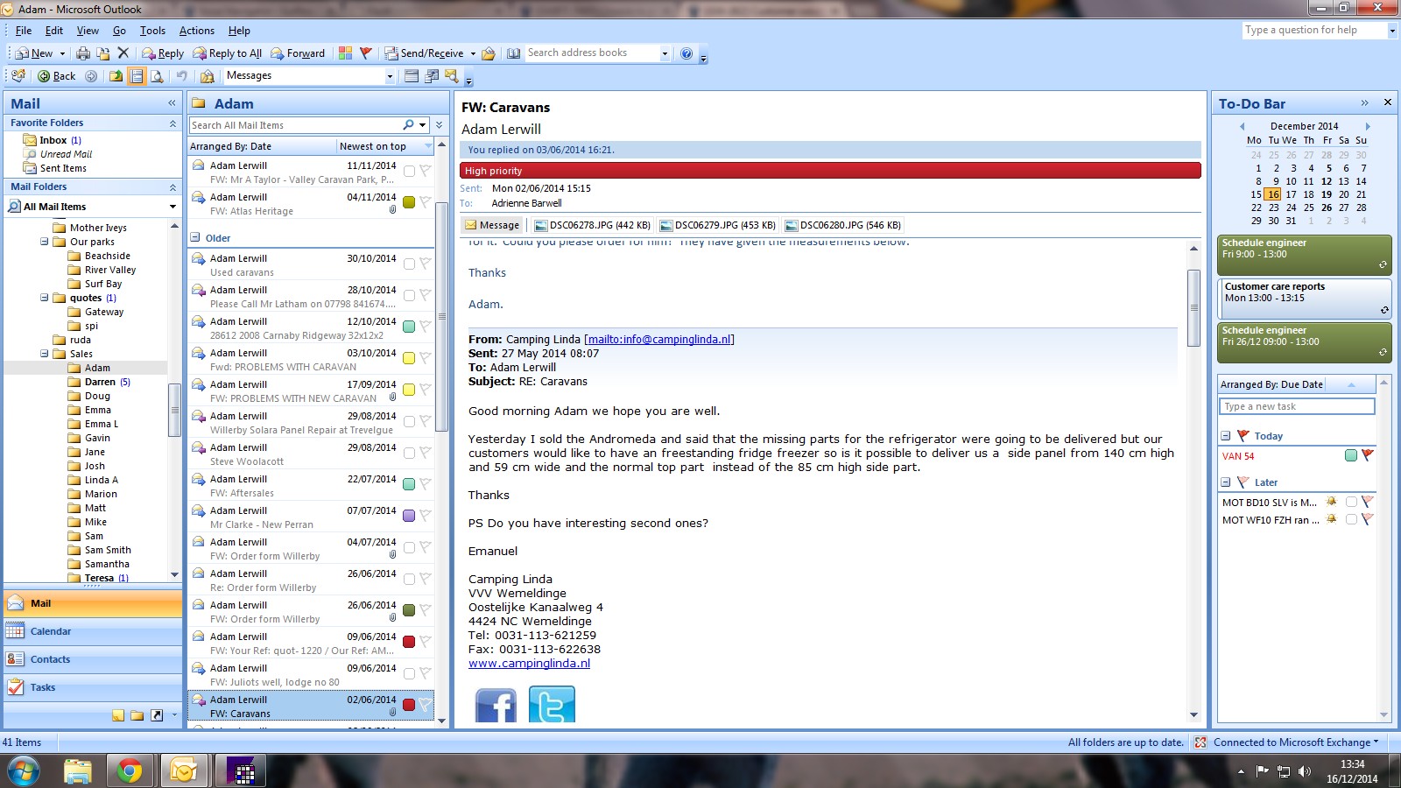Open the Go menu
This screenshot has width=1401, height=788.
click(x=119, y=31)
